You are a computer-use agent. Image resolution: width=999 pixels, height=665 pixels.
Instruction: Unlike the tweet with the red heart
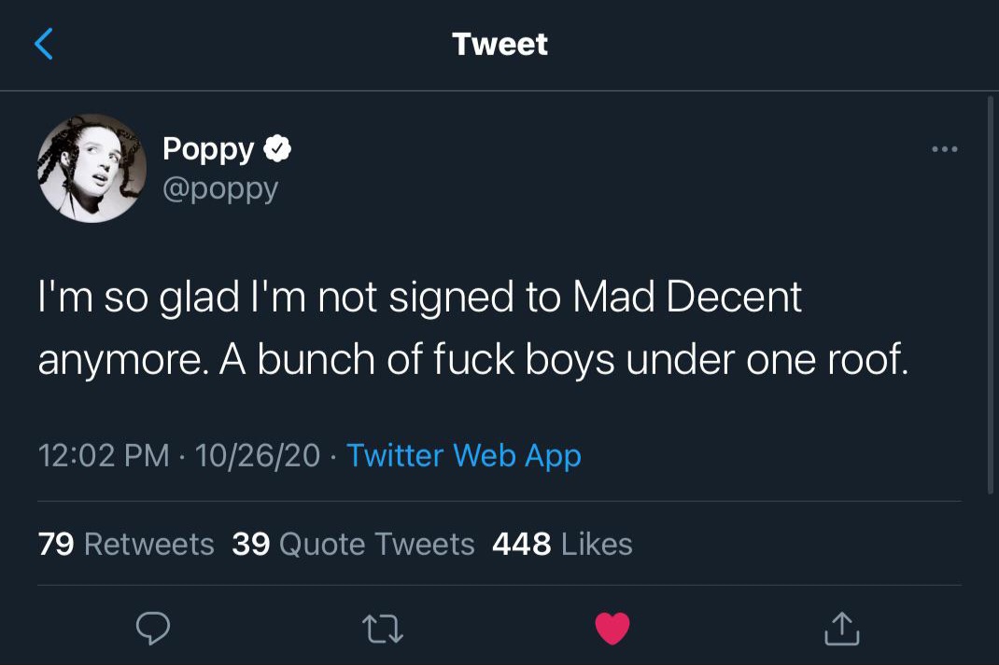coord(612,630)
